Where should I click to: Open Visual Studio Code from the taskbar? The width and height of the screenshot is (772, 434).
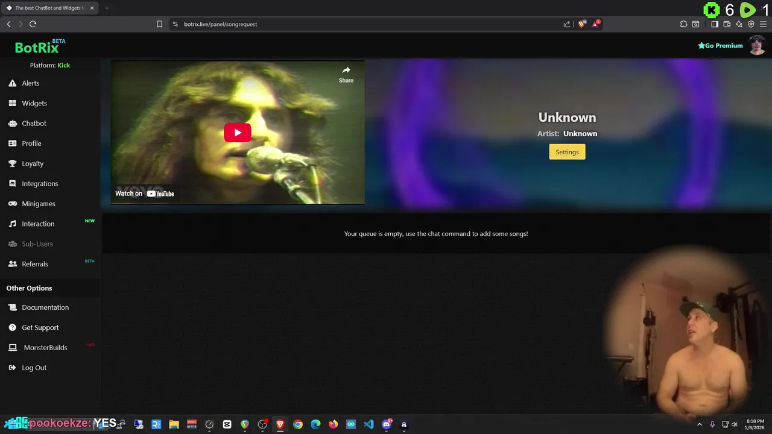(x=369, y=424)
